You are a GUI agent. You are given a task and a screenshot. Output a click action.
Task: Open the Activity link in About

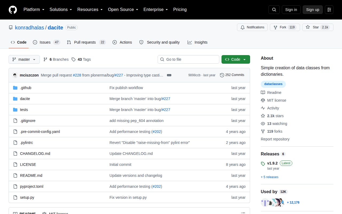270,108
